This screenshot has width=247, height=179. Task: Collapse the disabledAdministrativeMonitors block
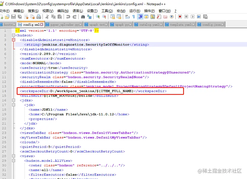[13, 40]
